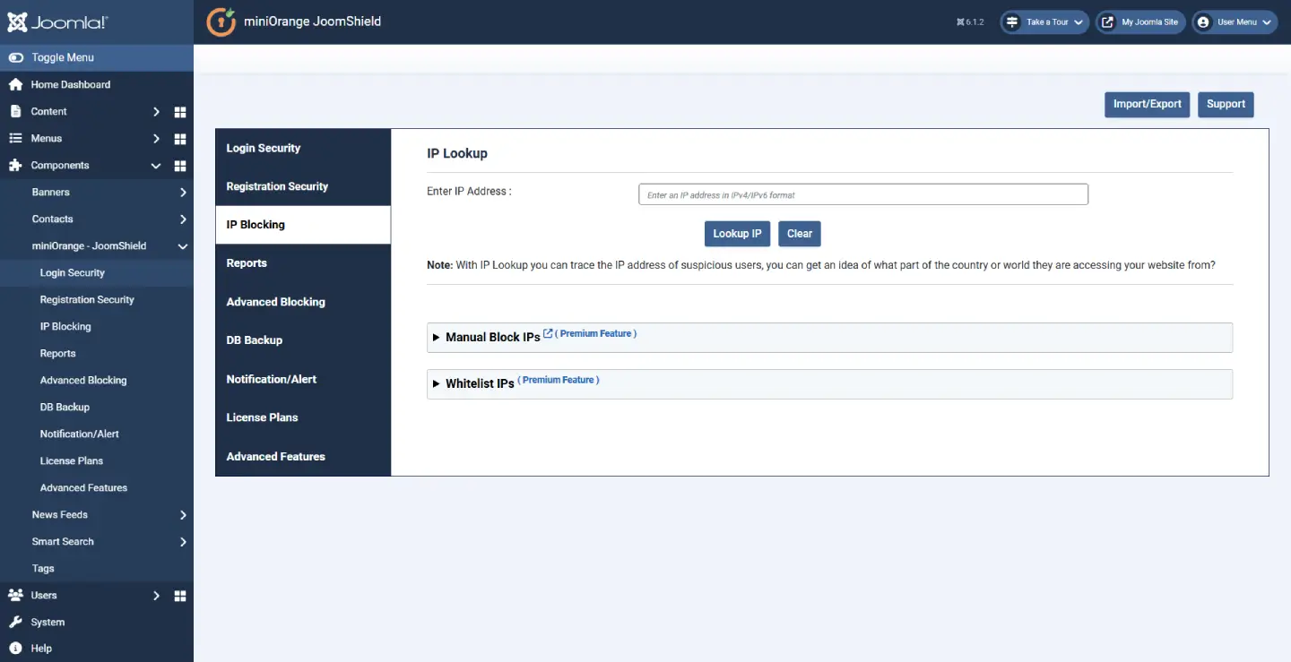
Task: Click the Help info icon
Action: pyautogui.click(x=15, y=648)
